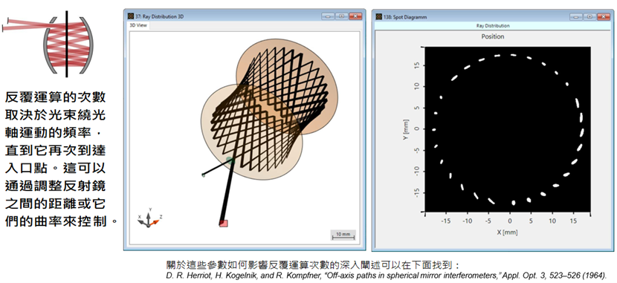Click the Spot Diagramm window icon

coord(378,17)
